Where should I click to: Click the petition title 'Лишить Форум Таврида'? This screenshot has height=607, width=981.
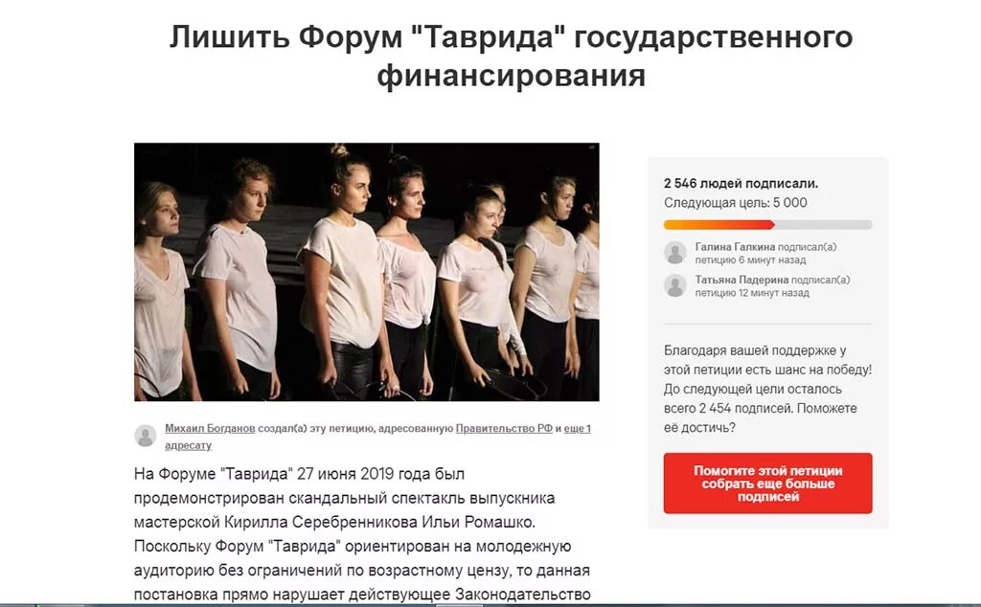[x=511, y=56]
